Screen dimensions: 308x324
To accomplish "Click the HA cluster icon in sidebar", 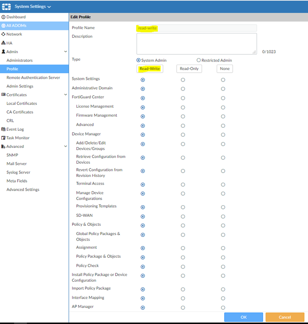I will tap(3, 43).
